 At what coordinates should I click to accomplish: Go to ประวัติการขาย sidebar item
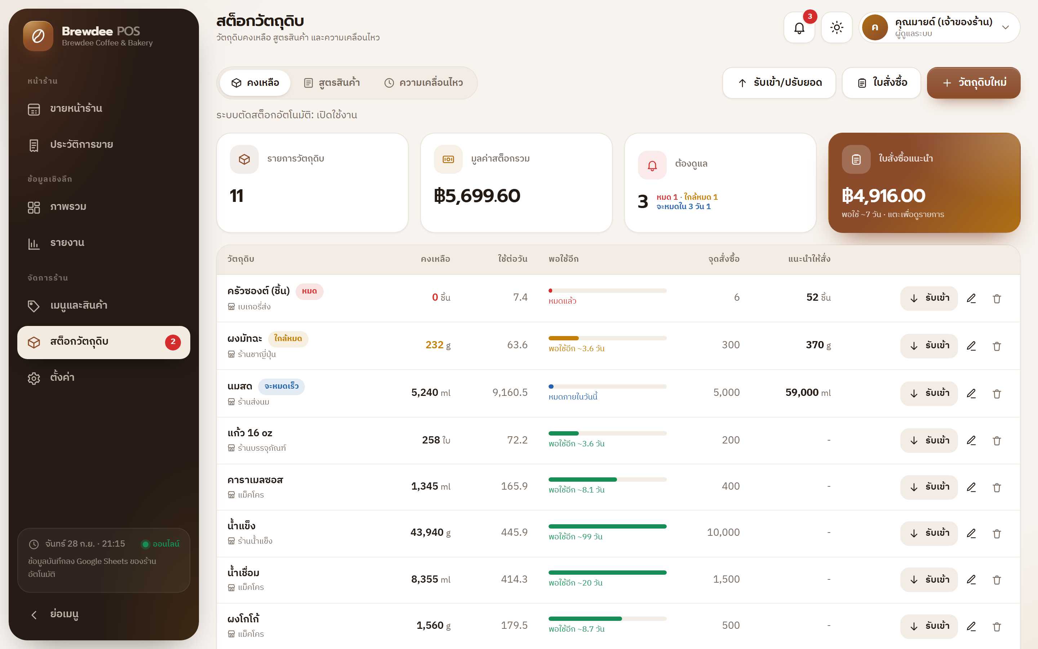pos(103,145)
